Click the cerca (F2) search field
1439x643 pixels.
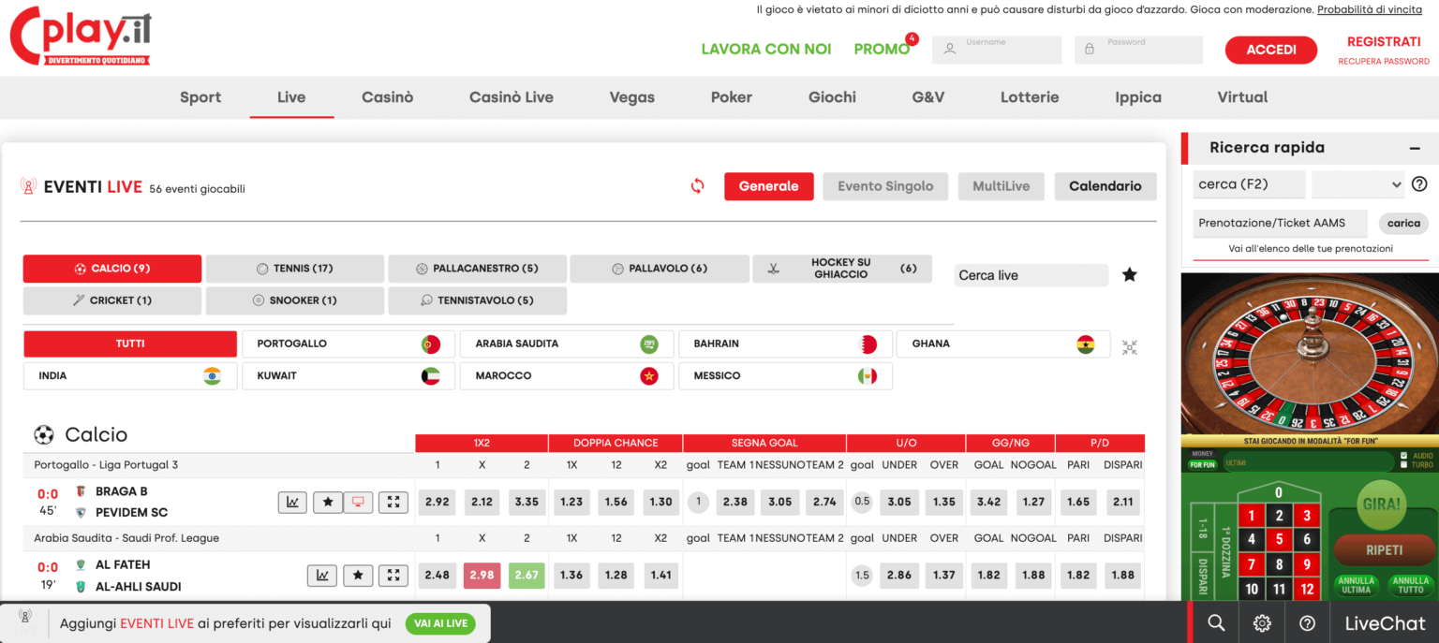(x=1249, y=184)
